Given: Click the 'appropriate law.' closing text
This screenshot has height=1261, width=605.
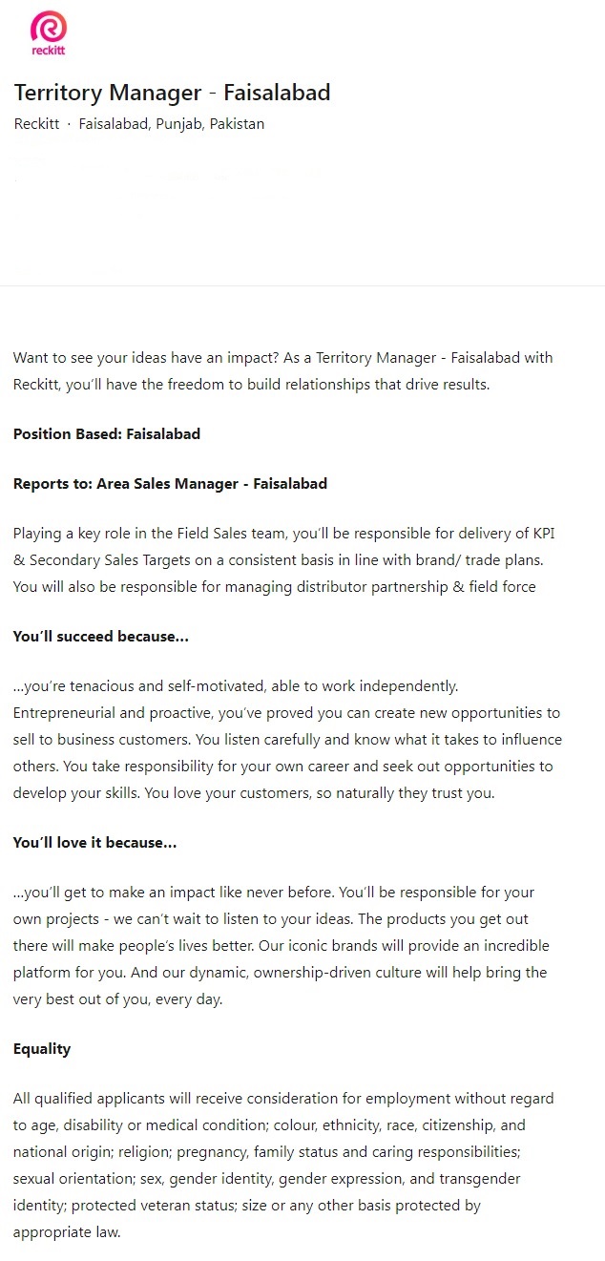Looking at the screenshot, I should (67, 1231).
